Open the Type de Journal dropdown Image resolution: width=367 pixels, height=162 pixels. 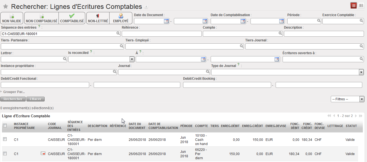coord(361,72)
